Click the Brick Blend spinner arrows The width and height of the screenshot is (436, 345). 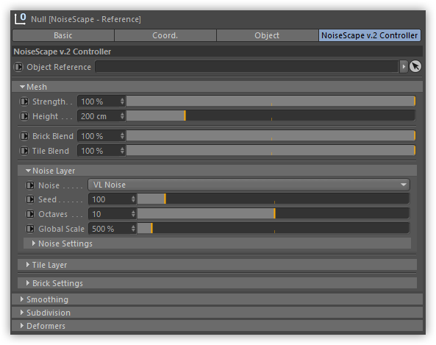[122, 136]
